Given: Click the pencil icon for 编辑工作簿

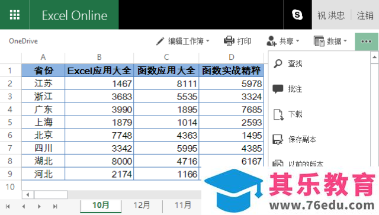Looking at the screenshot, I should [x=160, y=41].
